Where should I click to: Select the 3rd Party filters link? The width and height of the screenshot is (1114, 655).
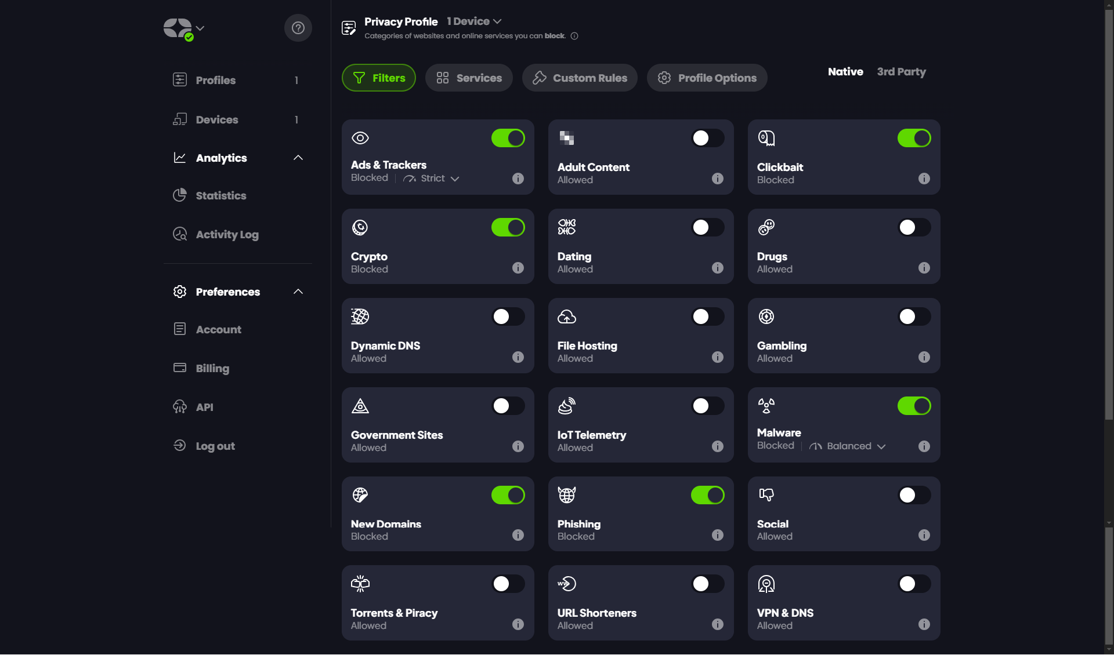[x=901, y=72]
